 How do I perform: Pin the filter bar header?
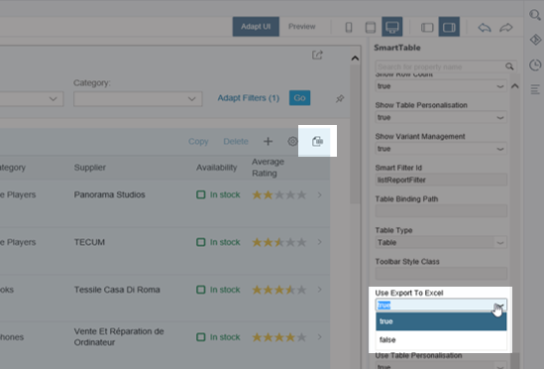340,98
